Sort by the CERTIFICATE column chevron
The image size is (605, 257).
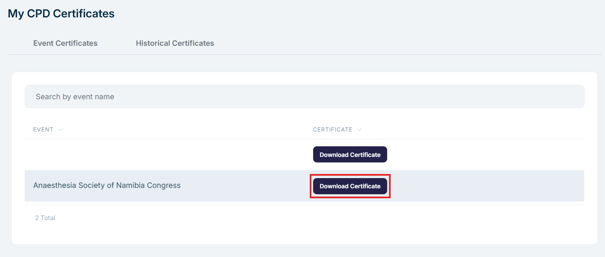coord(360,130)
